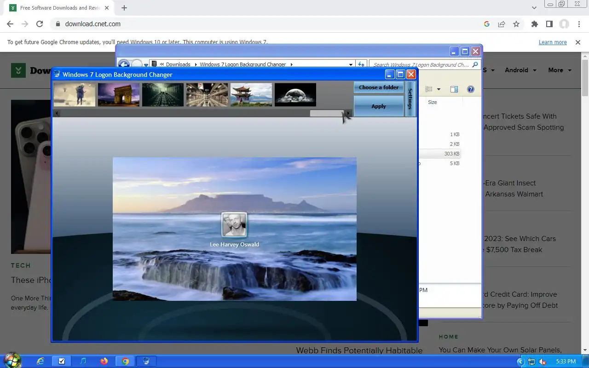The image size is (589, 368).
Task: Launch Internet Explorer from taskbar
Action: 40,361
